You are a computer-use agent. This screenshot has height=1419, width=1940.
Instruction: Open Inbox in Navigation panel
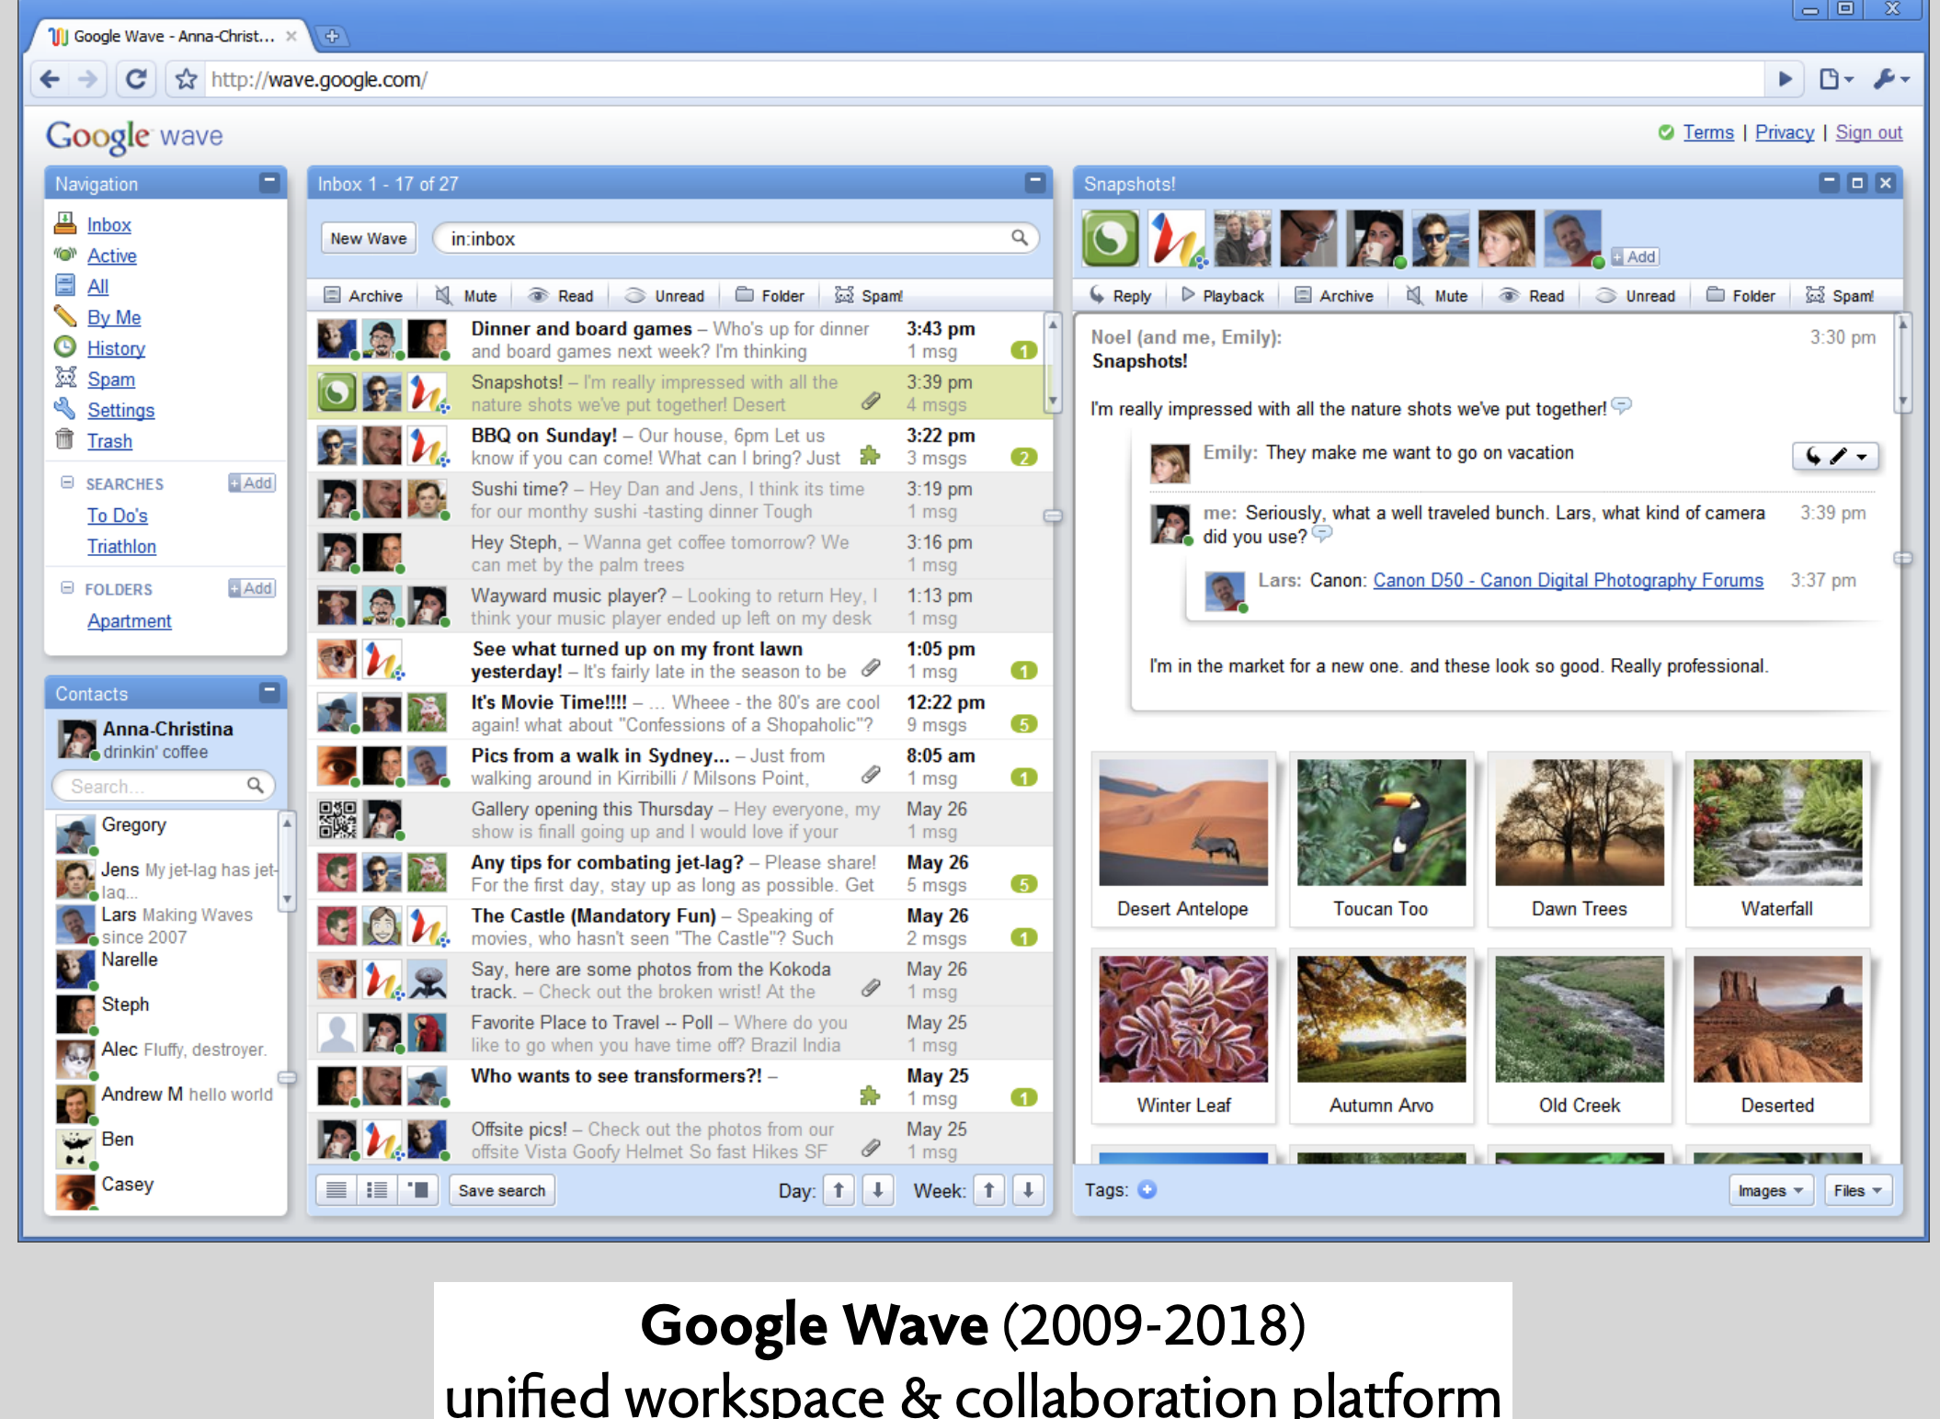108,224
